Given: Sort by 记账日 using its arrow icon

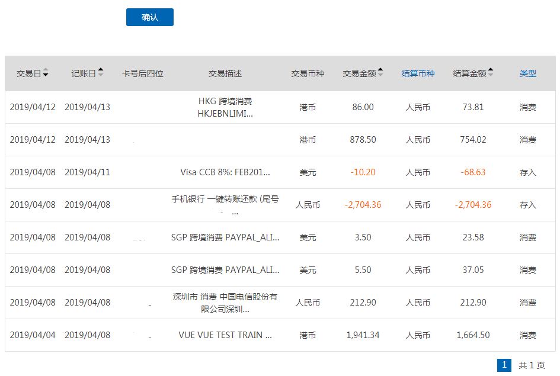Looking at the screenshot, I should point(101,73).
